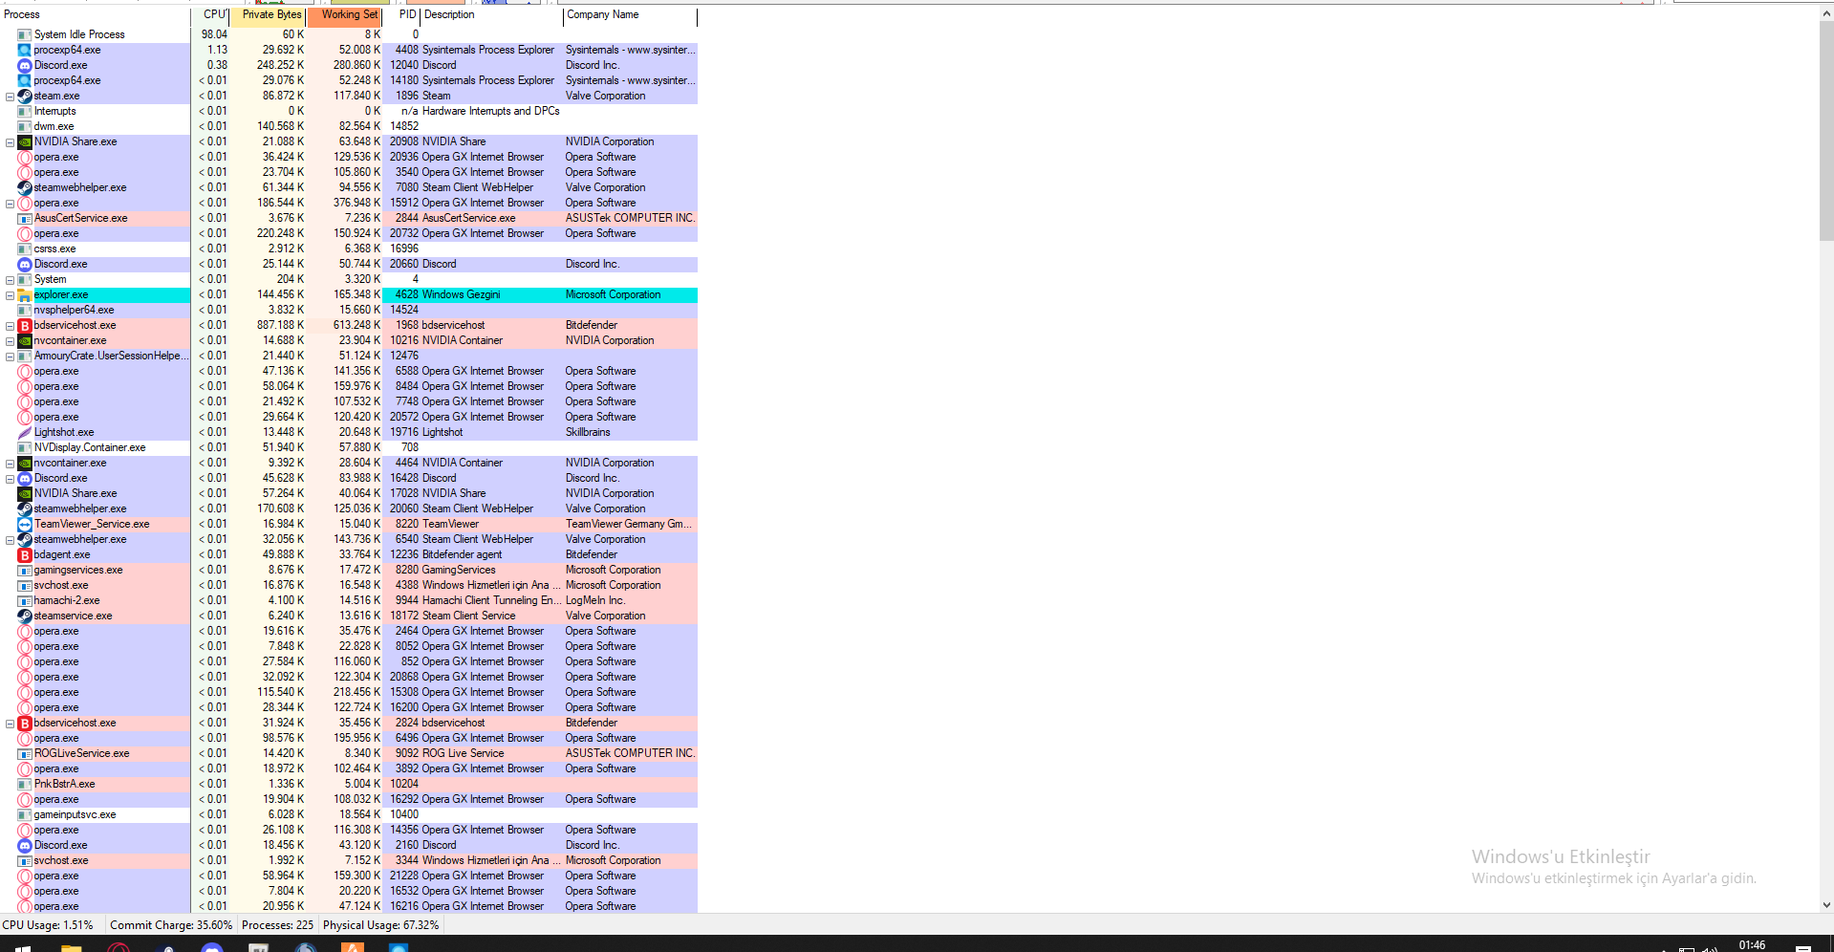Viewport: 1834px width, 952px height.
Task: Collapse the ArmouryCrate.UserSessionHelper tree node
Action: (10, 357)
